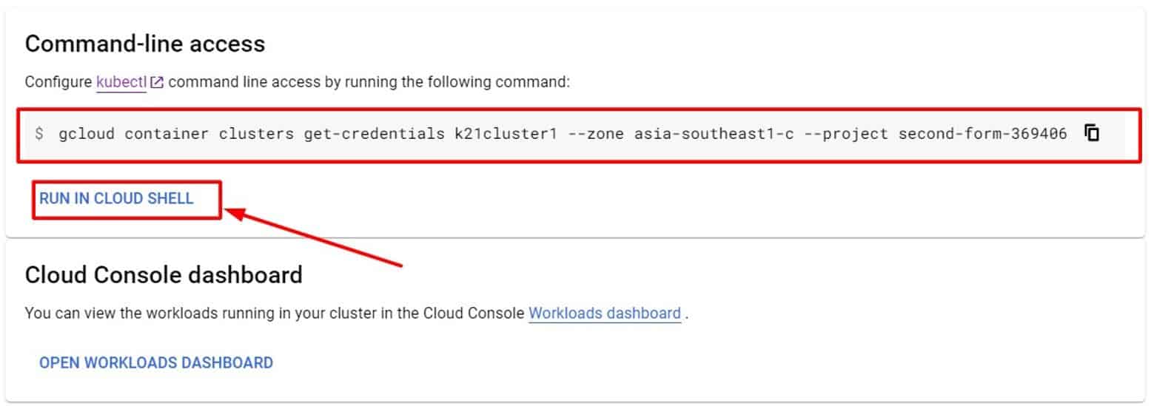Click the external-link icon next to kubectl
The height and width of the screenshot is (406, 1151).
tap(156, 83)
